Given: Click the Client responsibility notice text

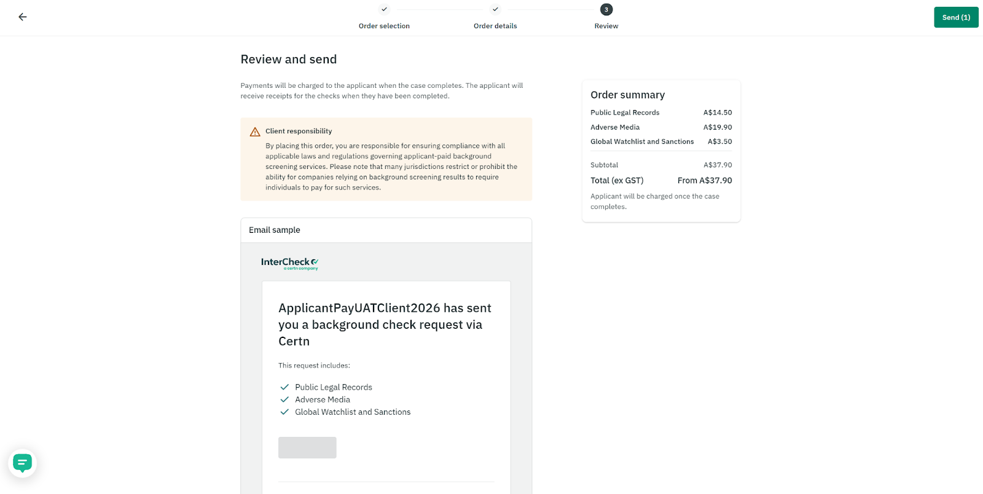Looking at the screenshot, I should 391,167.
